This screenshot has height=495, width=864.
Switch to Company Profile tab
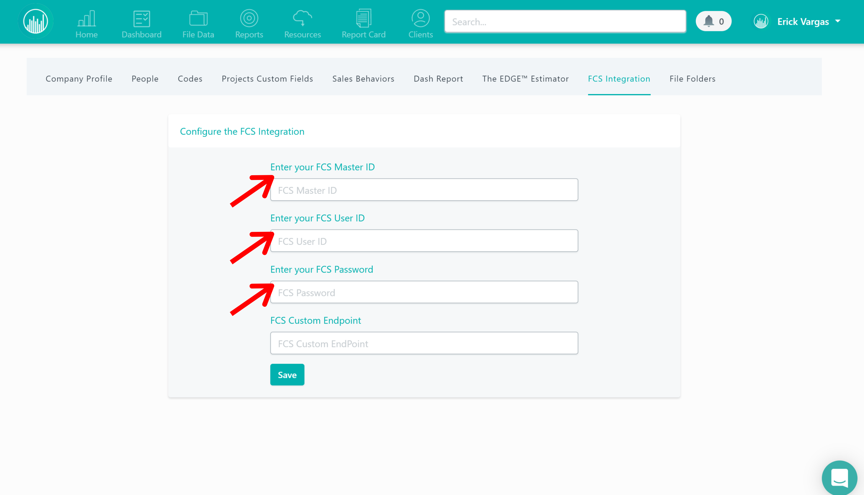pyautogui.click(x=79, y=78)
